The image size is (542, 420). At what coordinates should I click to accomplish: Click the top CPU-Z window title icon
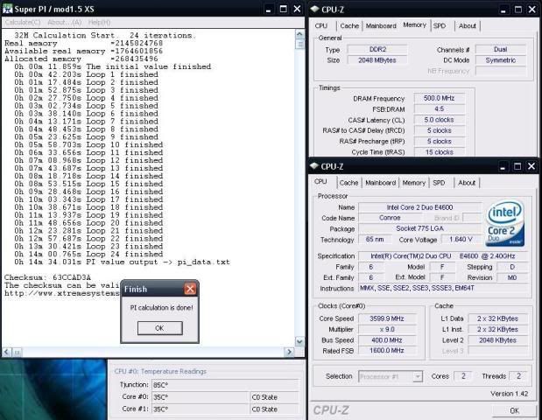(x=314, y=9)
